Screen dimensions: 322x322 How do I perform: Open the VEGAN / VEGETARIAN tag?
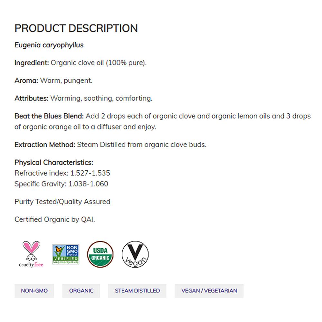pos(209,291)
